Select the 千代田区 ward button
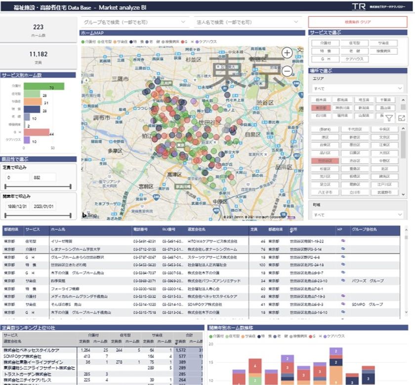 click(356, 129)
